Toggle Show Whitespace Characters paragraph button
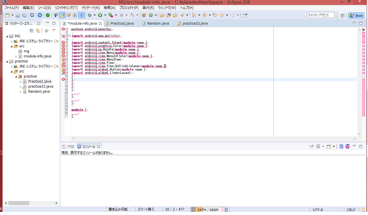 (x=81, y=15)
